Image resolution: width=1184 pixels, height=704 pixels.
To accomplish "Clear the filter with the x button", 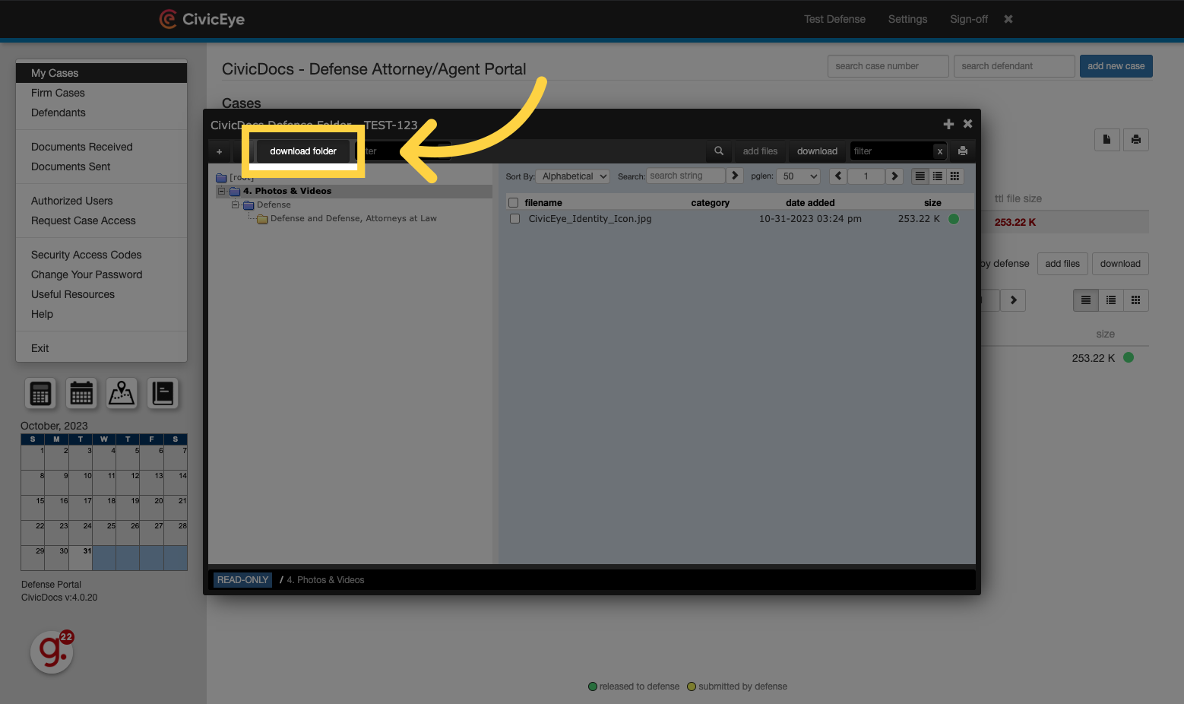I will point(940,151).
